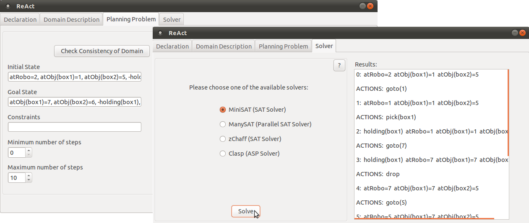Focus the Goal State input field
Viewport: 529px width, 223px height.
pyautogui.click(x=75, y=102)
